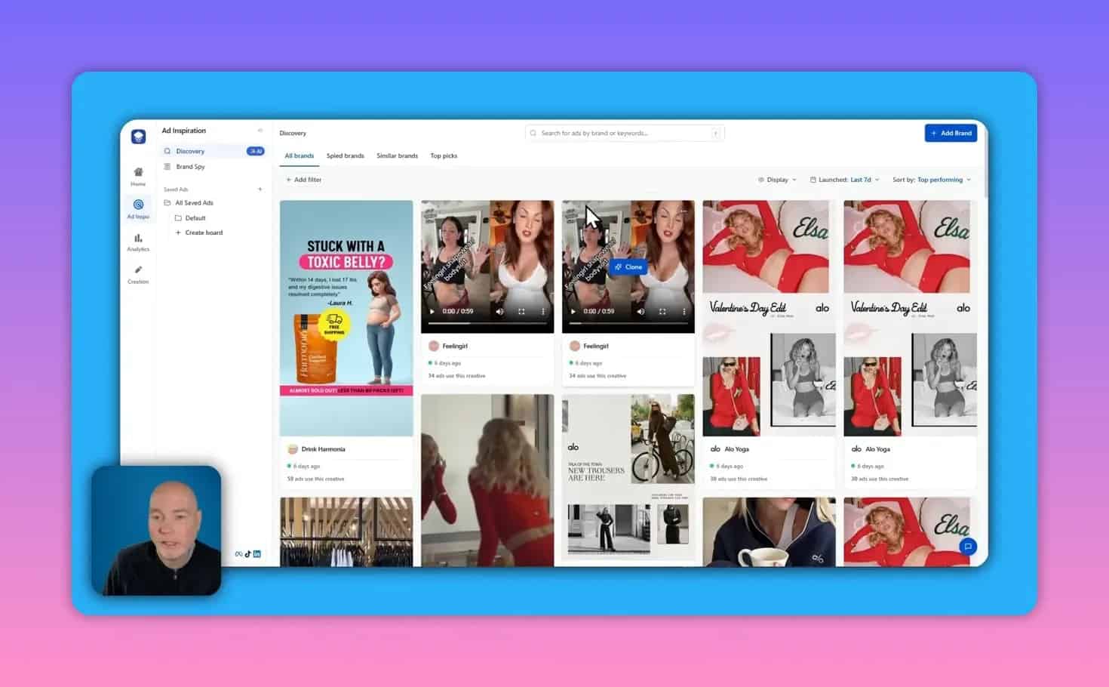The image size is (1109, 687).
Task: Open Home from the left rail
Action: coord(138,177)
